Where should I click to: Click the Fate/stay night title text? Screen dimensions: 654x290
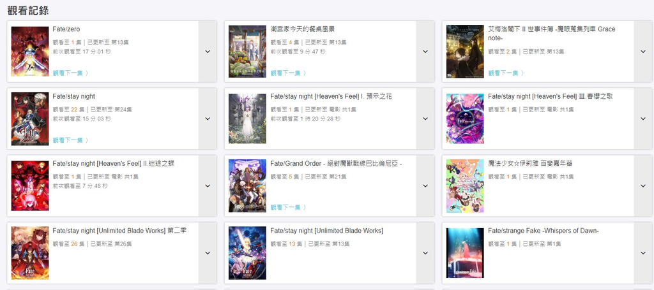click(x=74, y=96)
